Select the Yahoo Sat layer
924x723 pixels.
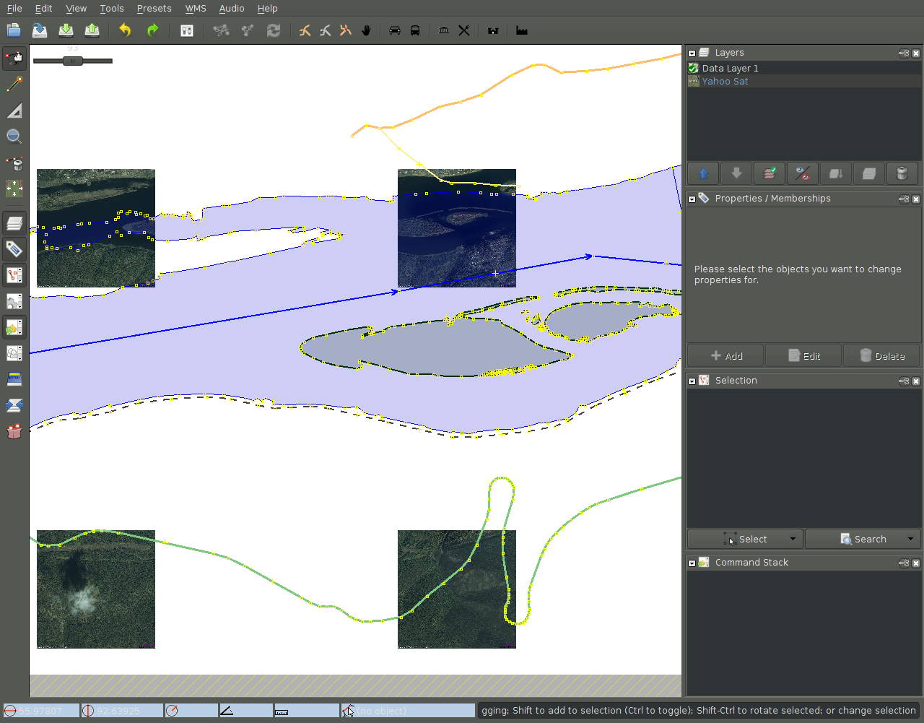point(725,82)
